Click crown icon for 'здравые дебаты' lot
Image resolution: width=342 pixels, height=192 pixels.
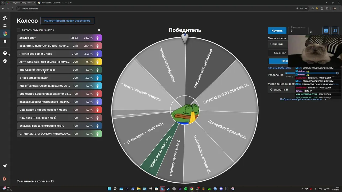(98, 102)
